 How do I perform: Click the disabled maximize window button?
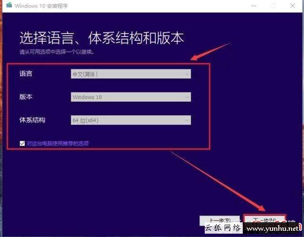273,6
